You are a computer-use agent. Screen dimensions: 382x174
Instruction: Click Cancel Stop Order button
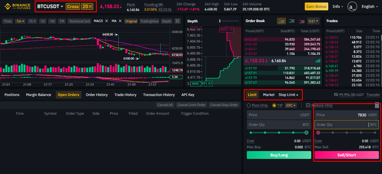(224, 105)
